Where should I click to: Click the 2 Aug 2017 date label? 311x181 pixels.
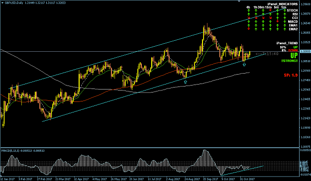173,179
